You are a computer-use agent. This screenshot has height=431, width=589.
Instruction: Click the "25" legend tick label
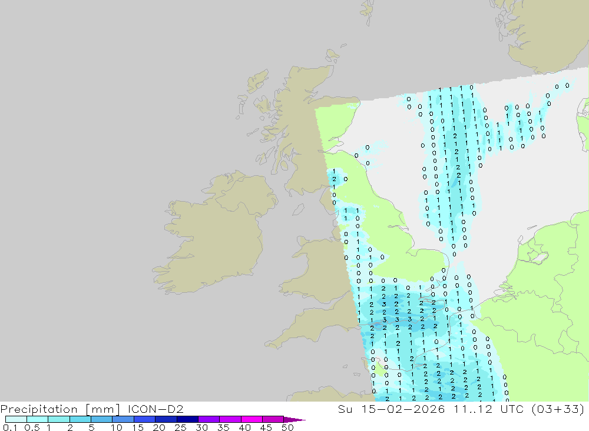181,427
